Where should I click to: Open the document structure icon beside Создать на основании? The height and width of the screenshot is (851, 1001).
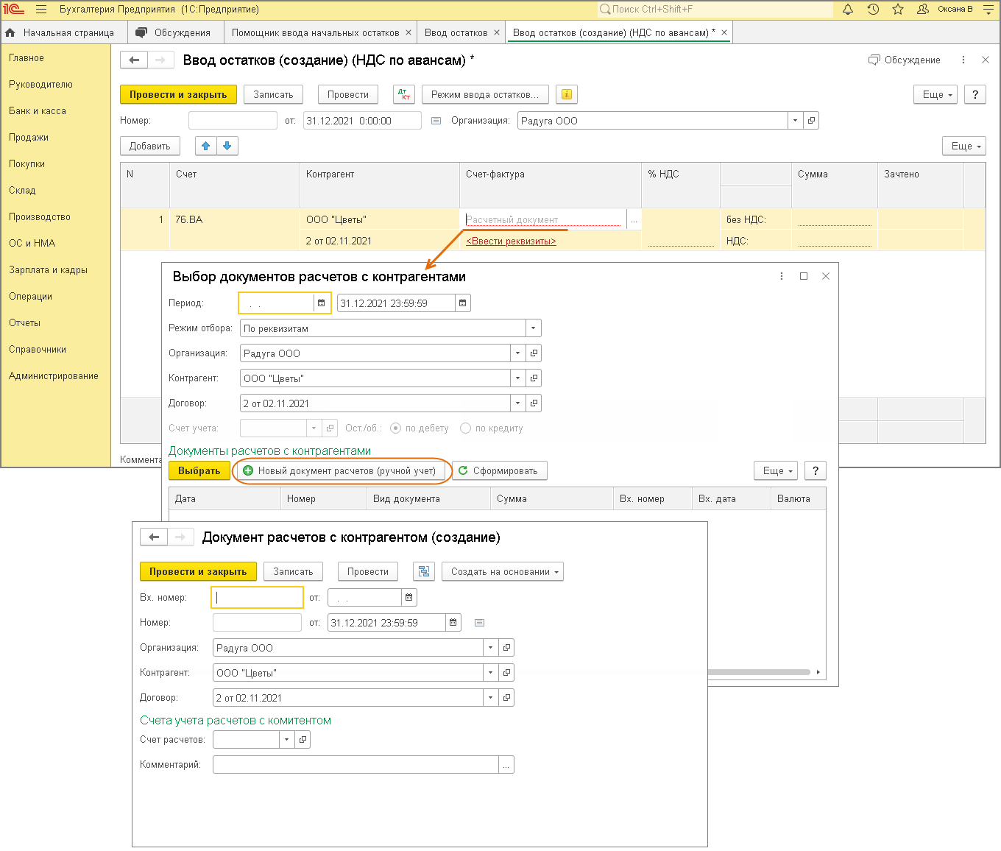[x=423, y=571]
